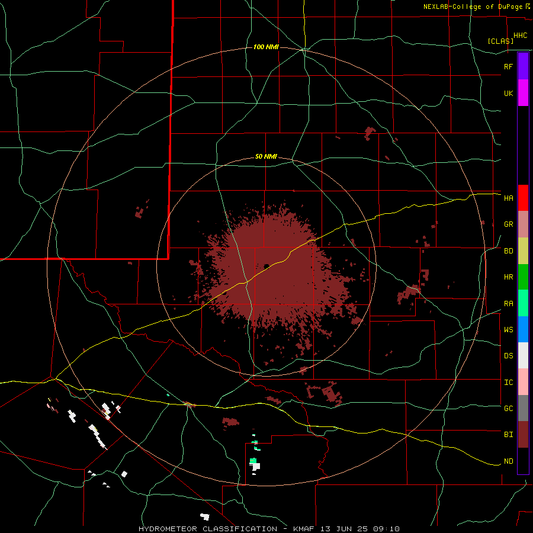Click the ND legend label
533x533 pixels.
[x=508, y=461]
